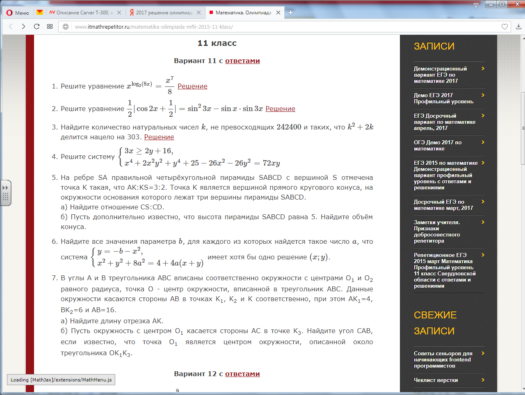This screenshot has height=395, width=525.
Task: Open ответами link for Вариант 11
Action: coord(242,61)
